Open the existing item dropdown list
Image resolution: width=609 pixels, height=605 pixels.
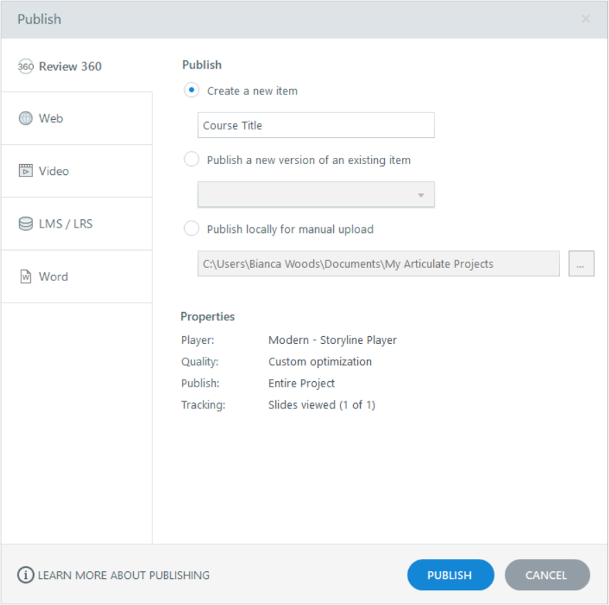[316, 195]
